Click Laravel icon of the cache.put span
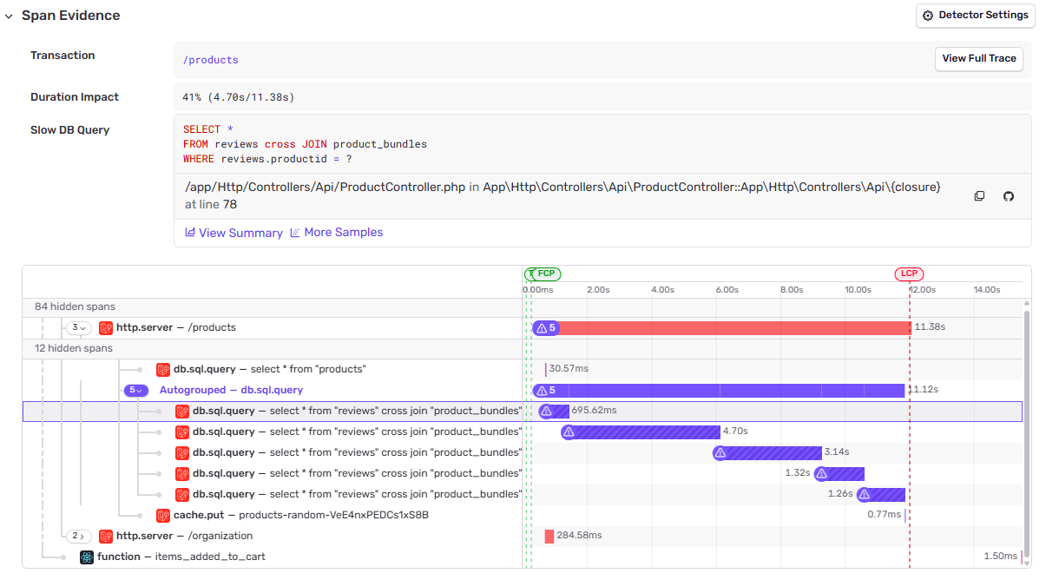This screenshot has width=1046, height=580. pyautogui.click(x=163, y=515)
